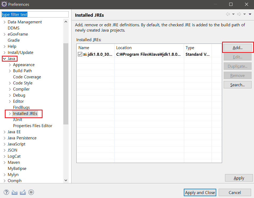254x198 pixels.
Task: Expand the Build Path node
Action: (x=10, y=71)
